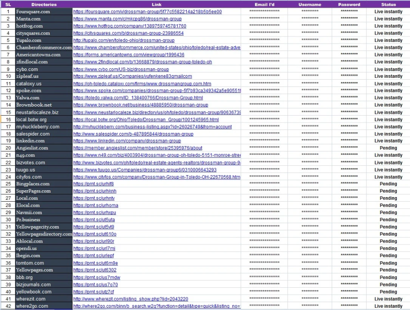
Task: Select Live instantly status for Foursquare row
Action: 388,12
